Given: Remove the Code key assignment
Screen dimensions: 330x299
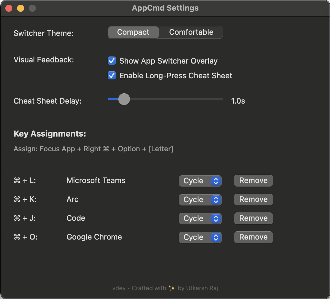Looking at the screenshot, I should (253, 218).
